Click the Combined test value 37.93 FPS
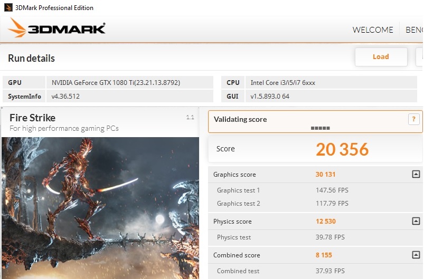The height and width of the screenshot is (279, 424). point(330,271)
